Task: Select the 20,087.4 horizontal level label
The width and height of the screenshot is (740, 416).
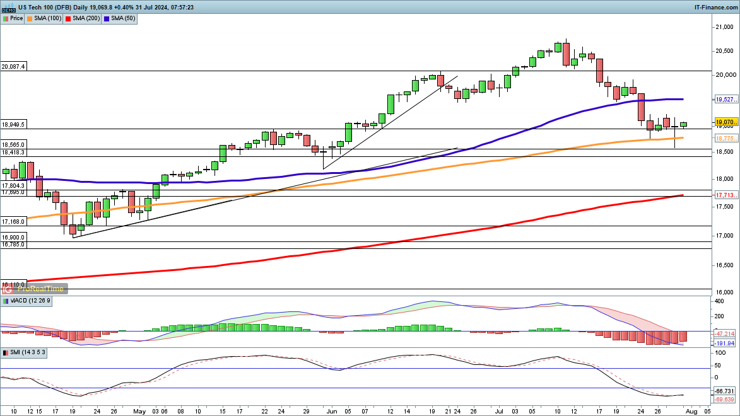Action: [13, 67]
